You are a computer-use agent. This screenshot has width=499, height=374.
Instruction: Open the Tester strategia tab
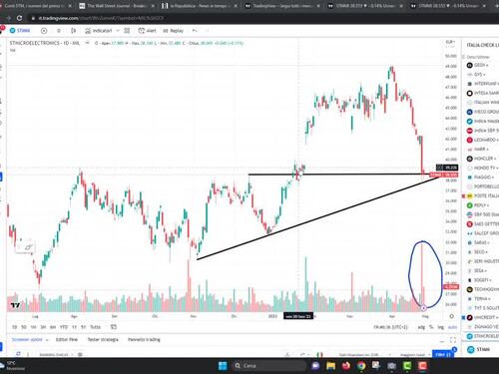103,339
